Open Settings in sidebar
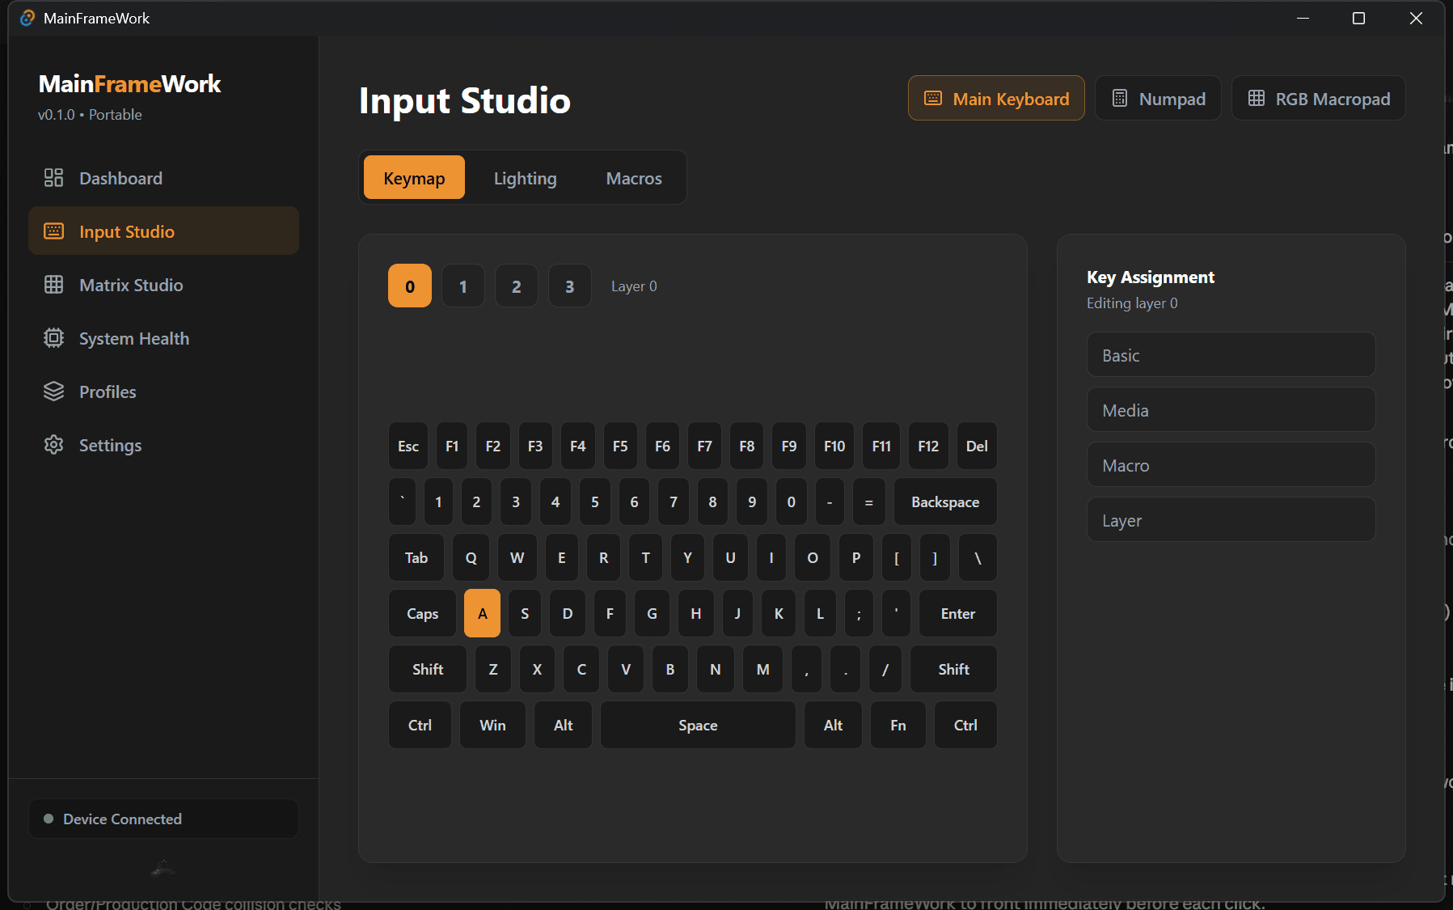 [x=163, y=445]
